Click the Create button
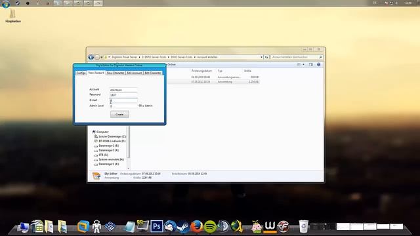Screen dimensions: 420x236 click(119, 114)
